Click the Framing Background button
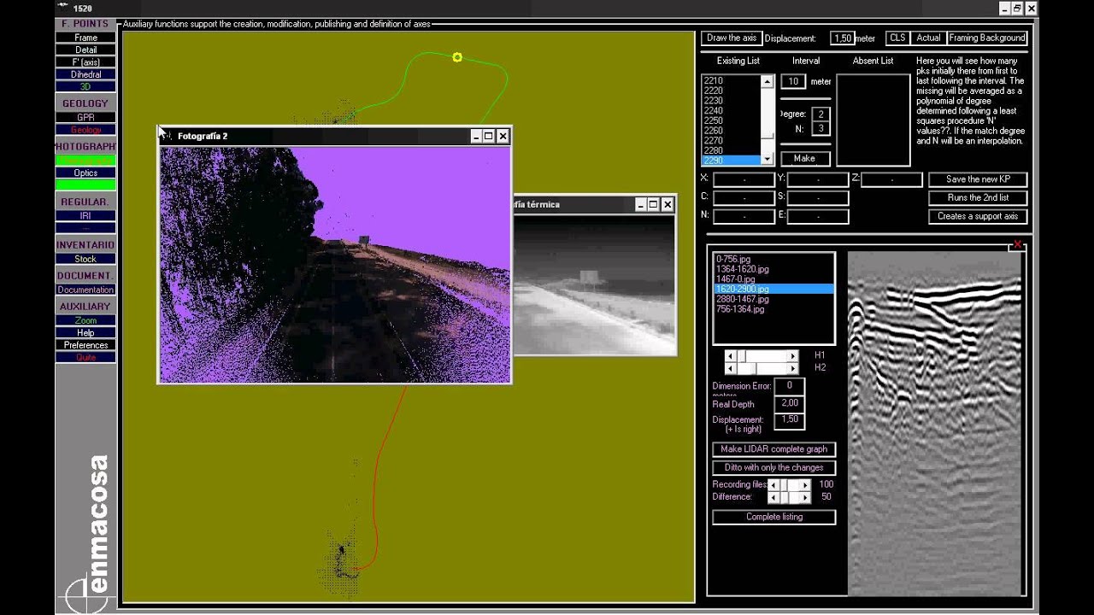Screen dimensions: 1094x615 coord(986,38)
